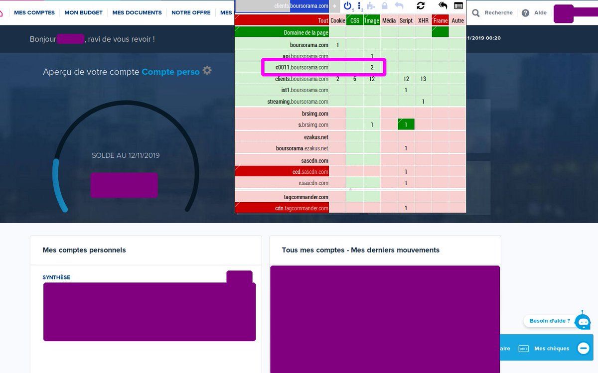Image resolution: width=598 pixels, height=373 pixels.
Task: Click the Aide help link
Action: coord(540,13)
